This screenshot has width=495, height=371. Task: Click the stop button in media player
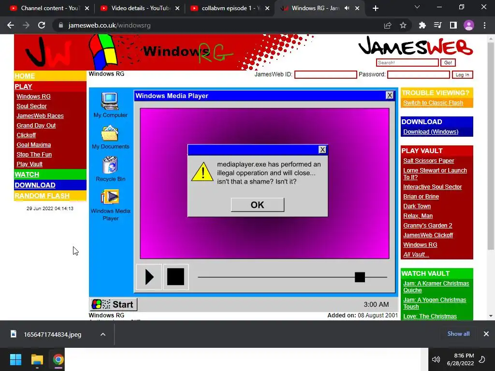click(175, 277)
